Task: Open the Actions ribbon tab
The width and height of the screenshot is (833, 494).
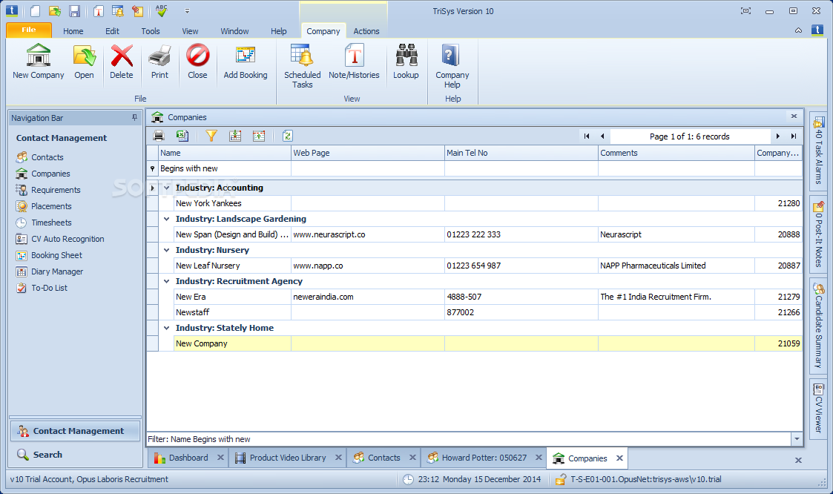Action: pyautogui.click(x=366, y=31)
